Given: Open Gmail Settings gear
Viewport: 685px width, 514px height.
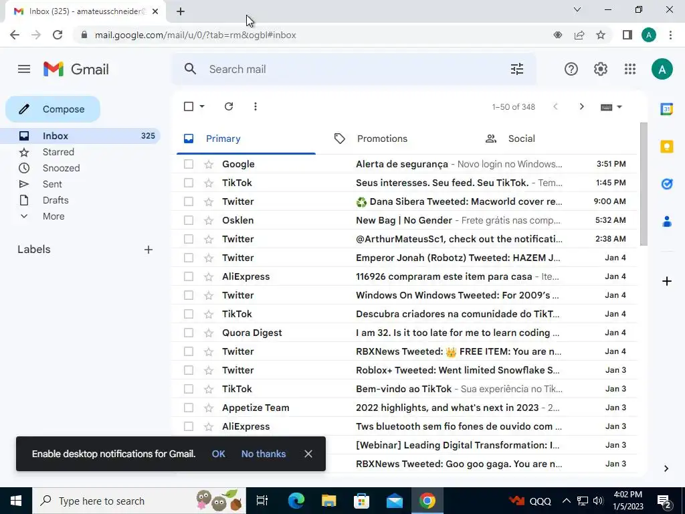Looking at the screenshot, I should (x=600, y=69).
